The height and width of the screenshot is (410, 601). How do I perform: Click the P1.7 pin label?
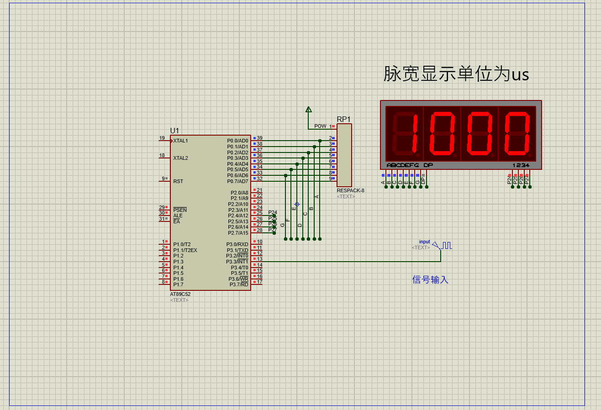(178, 285)
